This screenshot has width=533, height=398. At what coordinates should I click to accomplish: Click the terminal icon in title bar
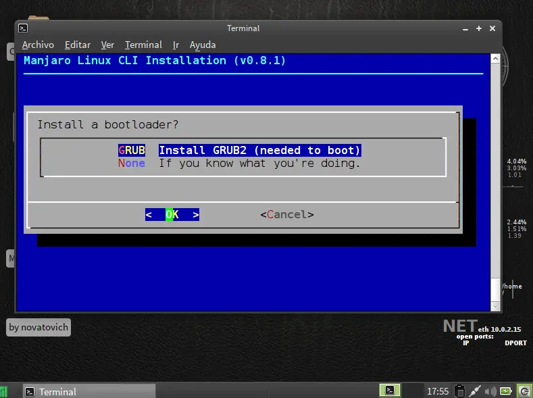(x=23, y=28)
